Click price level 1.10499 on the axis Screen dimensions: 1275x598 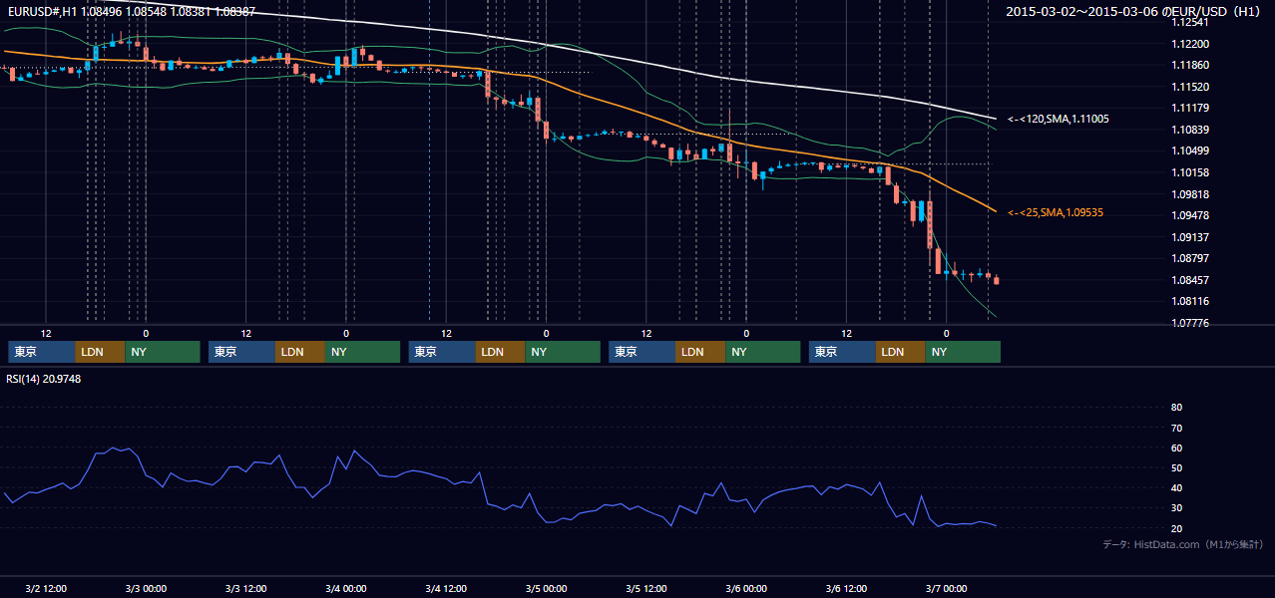(x=1190, y=150)
